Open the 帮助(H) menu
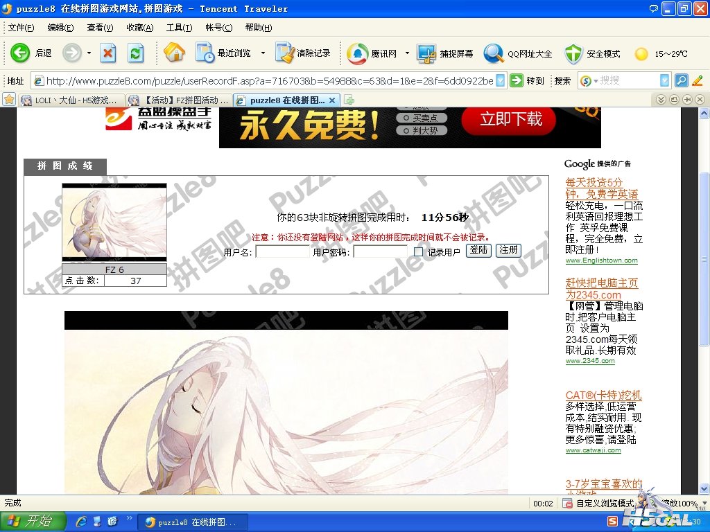The width and height of the screenshot is (710, 532). [259, 28]
